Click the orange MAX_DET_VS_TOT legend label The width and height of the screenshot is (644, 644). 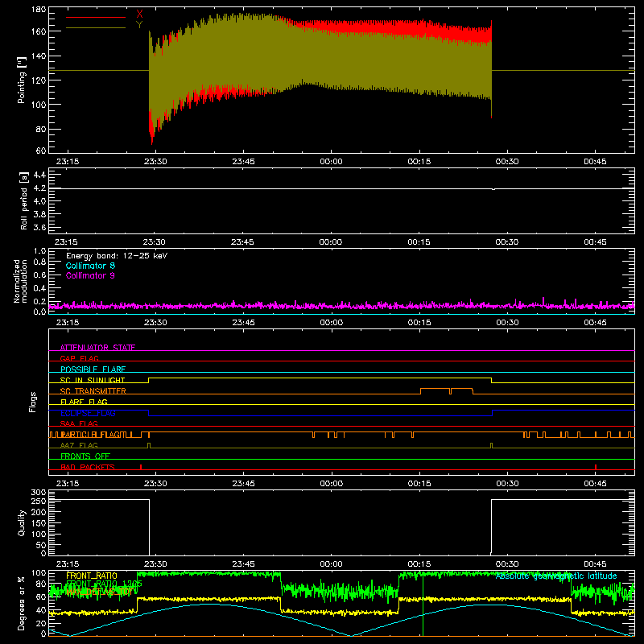coord(98,592)
